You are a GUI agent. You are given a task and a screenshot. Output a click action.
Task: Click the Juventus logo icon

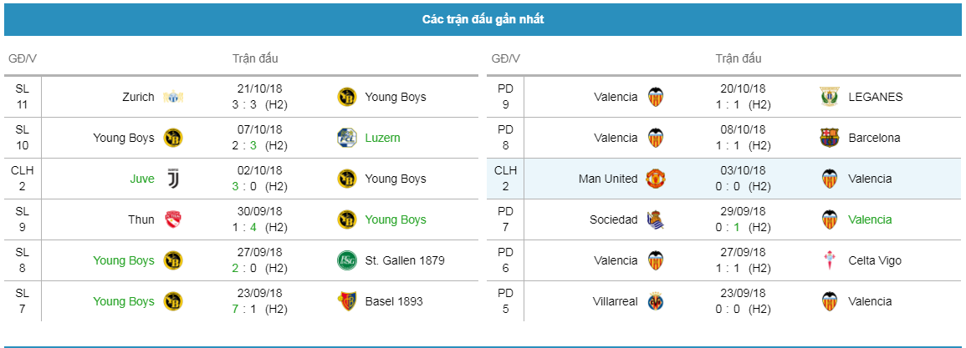point(173,179)
